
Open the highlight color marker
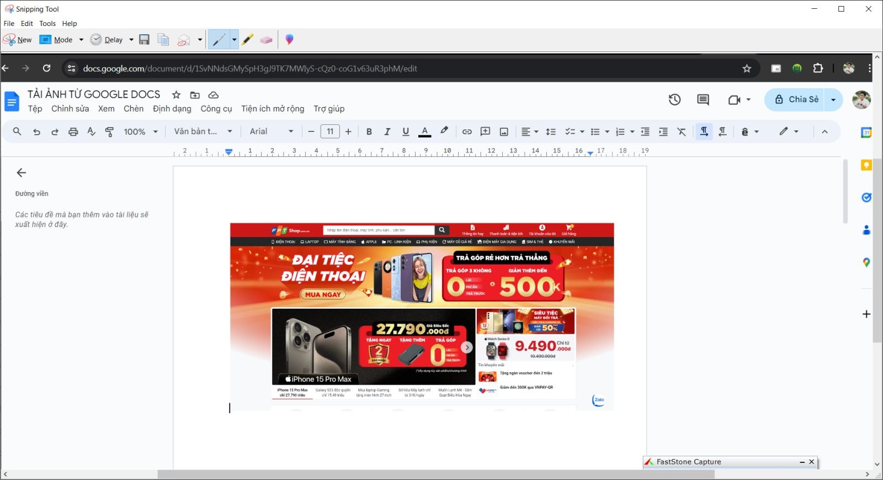click(444, 131)
